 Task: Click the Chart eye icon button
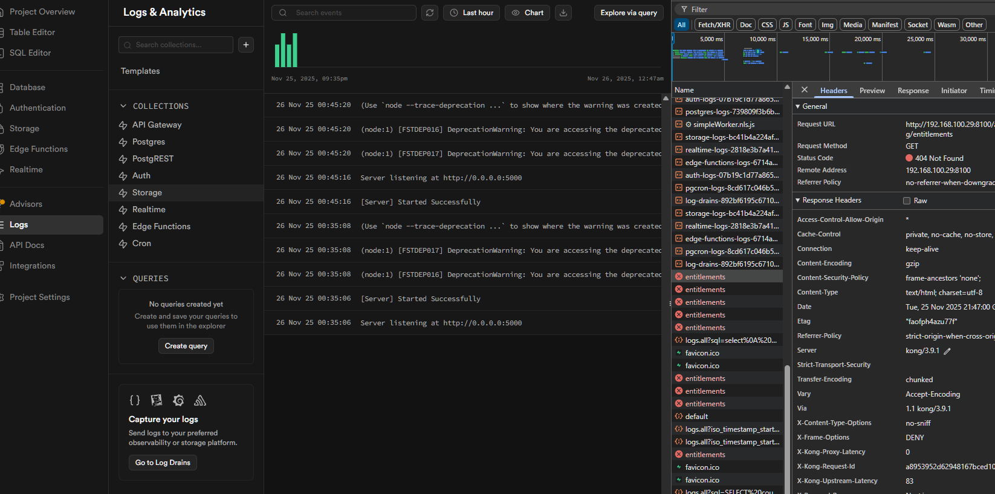[528, 13]
